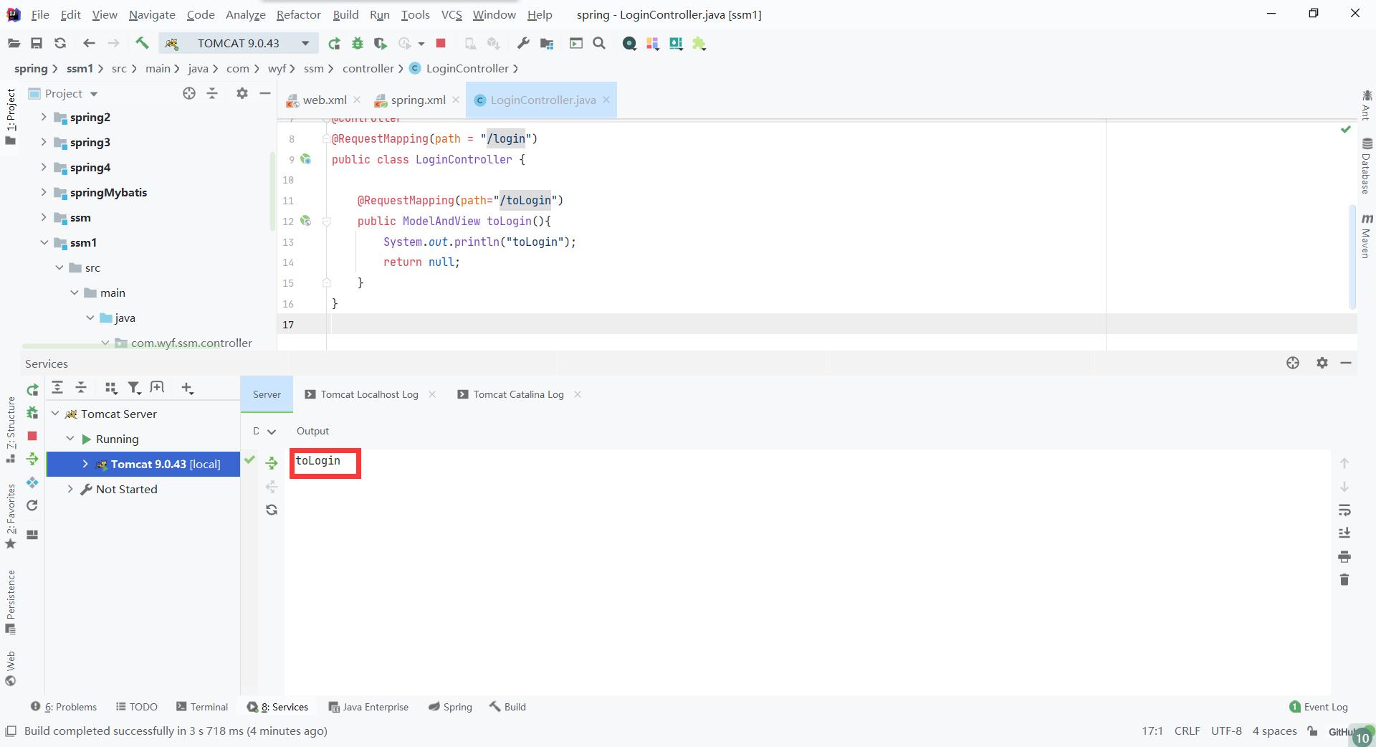The height and width of the screenshot is (747, 1376).
Task: Open the Spring tool window button
Action: point(450,707)
